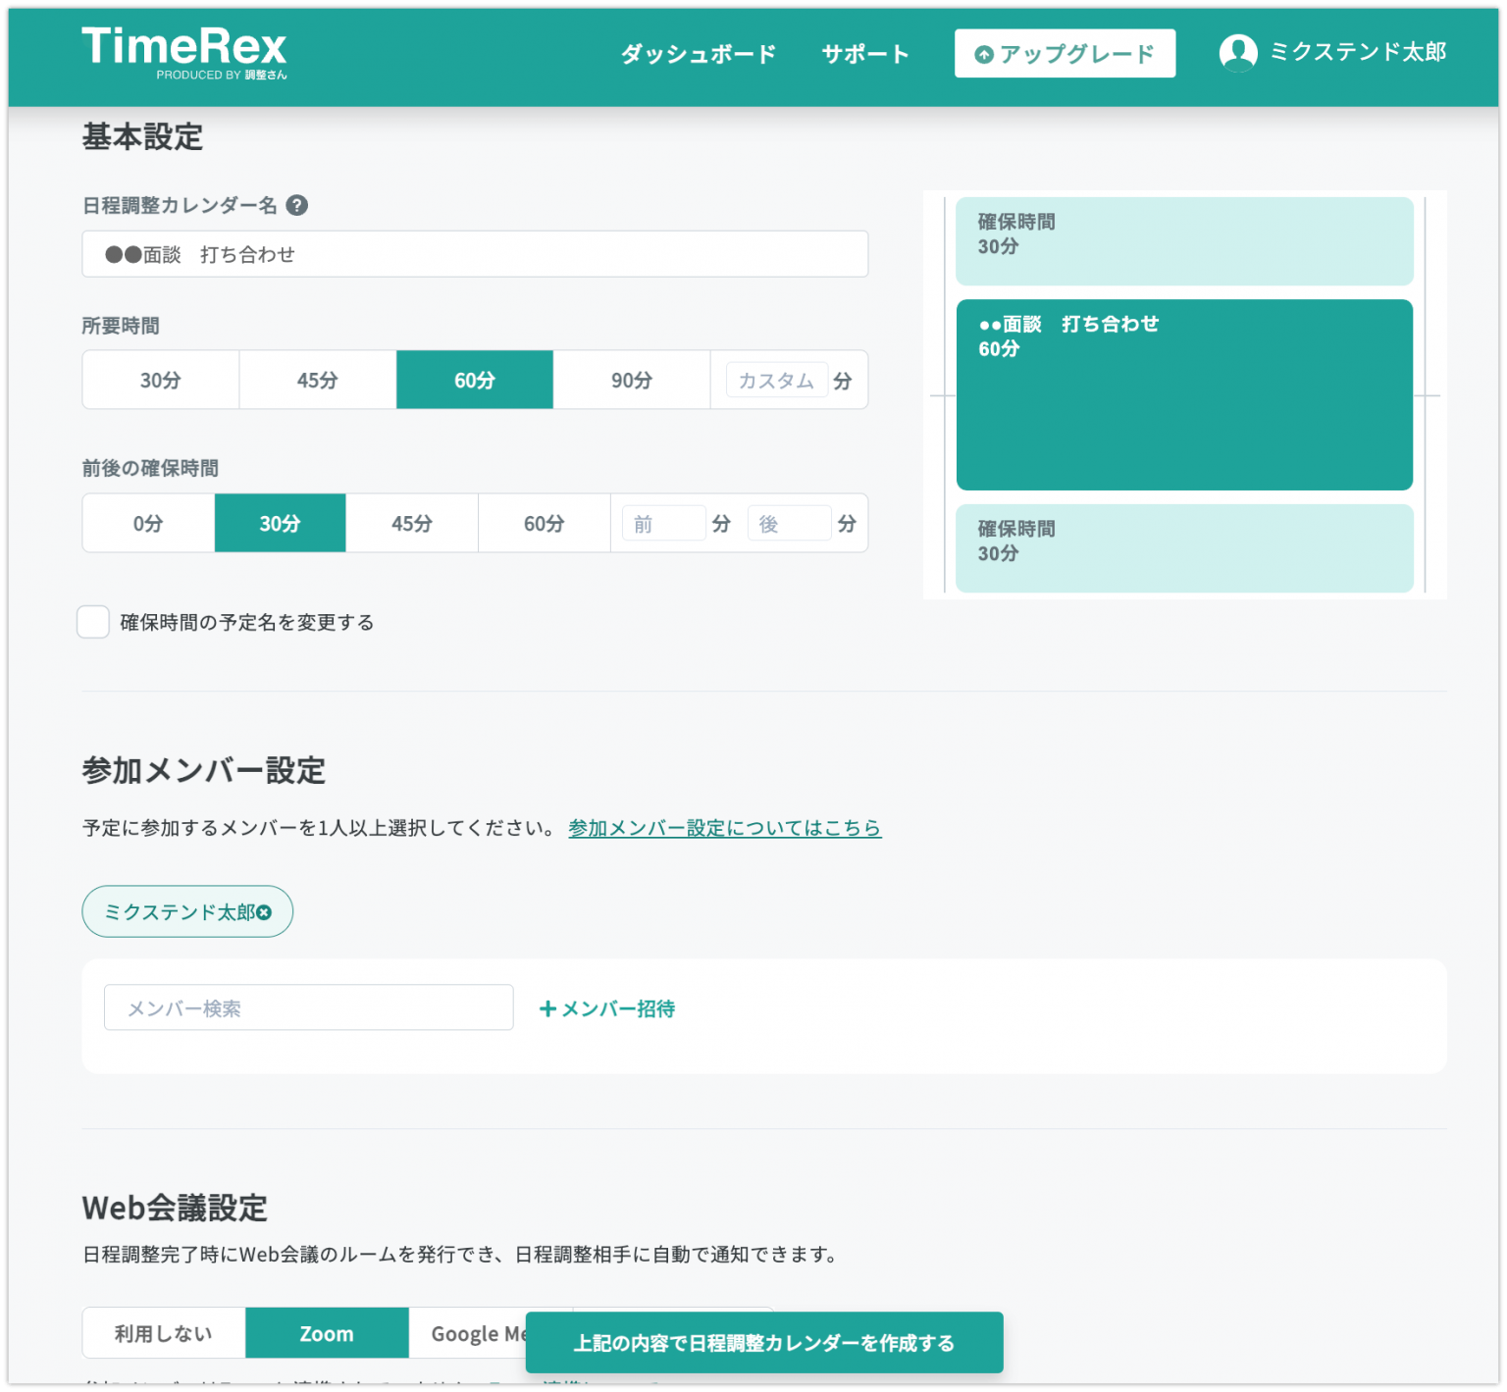Click the TimeRex logo

[184, 51]
